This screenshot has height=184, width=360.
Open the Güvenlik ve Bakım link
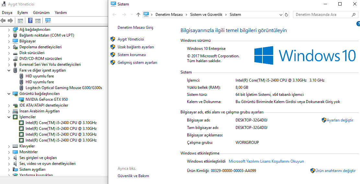(134, 176)
